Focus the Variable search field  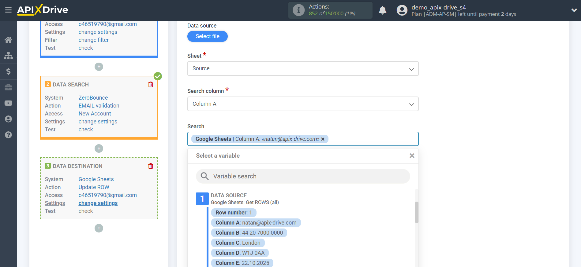coord(303,176)
